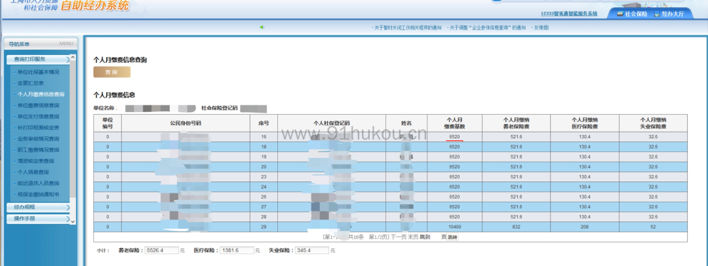Click the 失业保险 subtotal field
Screen dimensions: 708x266
(x=311, y=250)
